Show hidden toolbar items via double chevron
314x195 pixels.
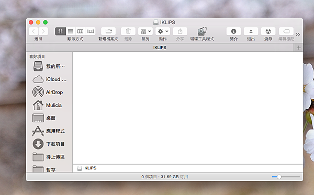coord(298,35)
